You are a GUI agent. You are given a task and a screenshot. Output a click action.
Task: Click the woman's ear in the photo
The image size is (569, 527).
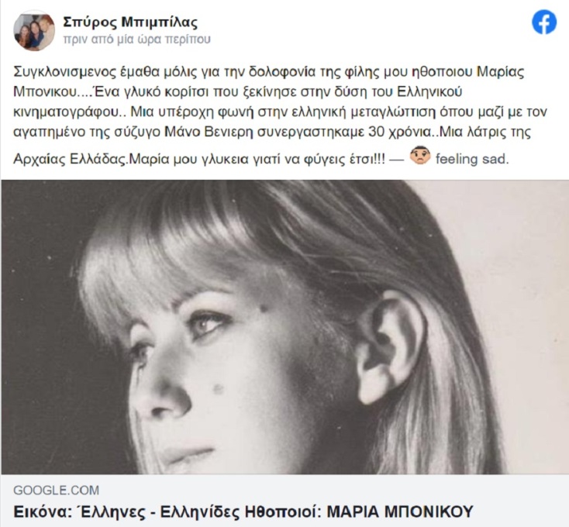click(x=390, y=346)
